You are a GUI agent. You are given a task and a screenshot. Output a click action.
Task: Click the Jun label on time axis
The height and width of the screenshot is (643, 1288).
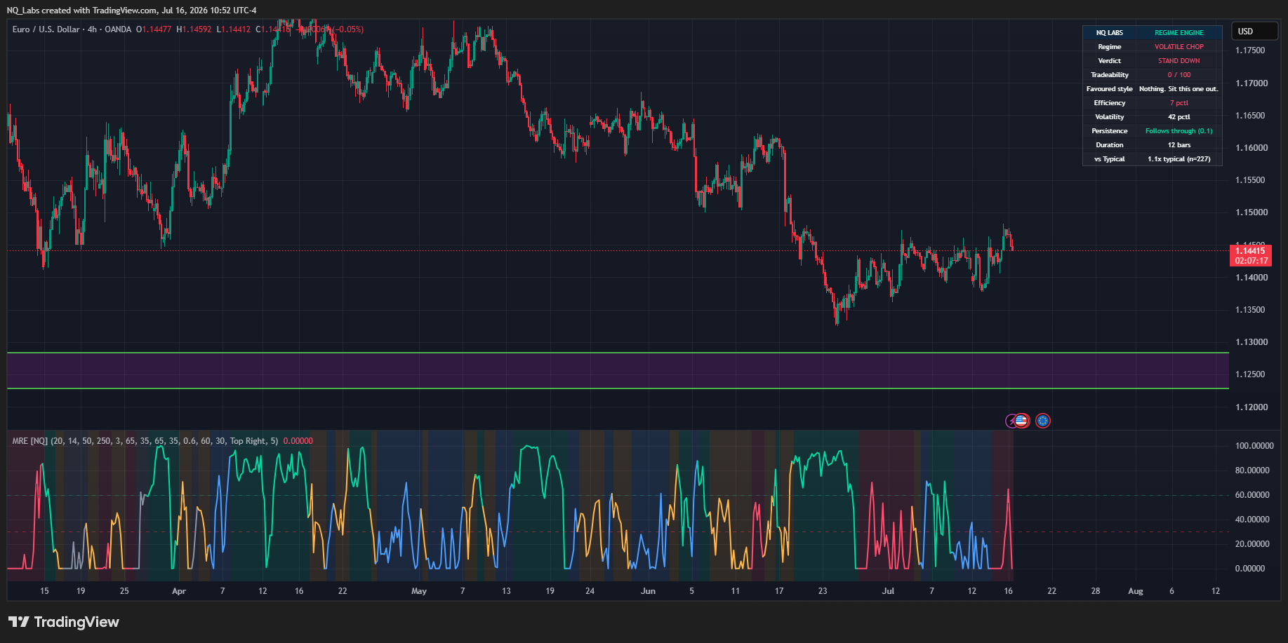(x=648, y=591)
